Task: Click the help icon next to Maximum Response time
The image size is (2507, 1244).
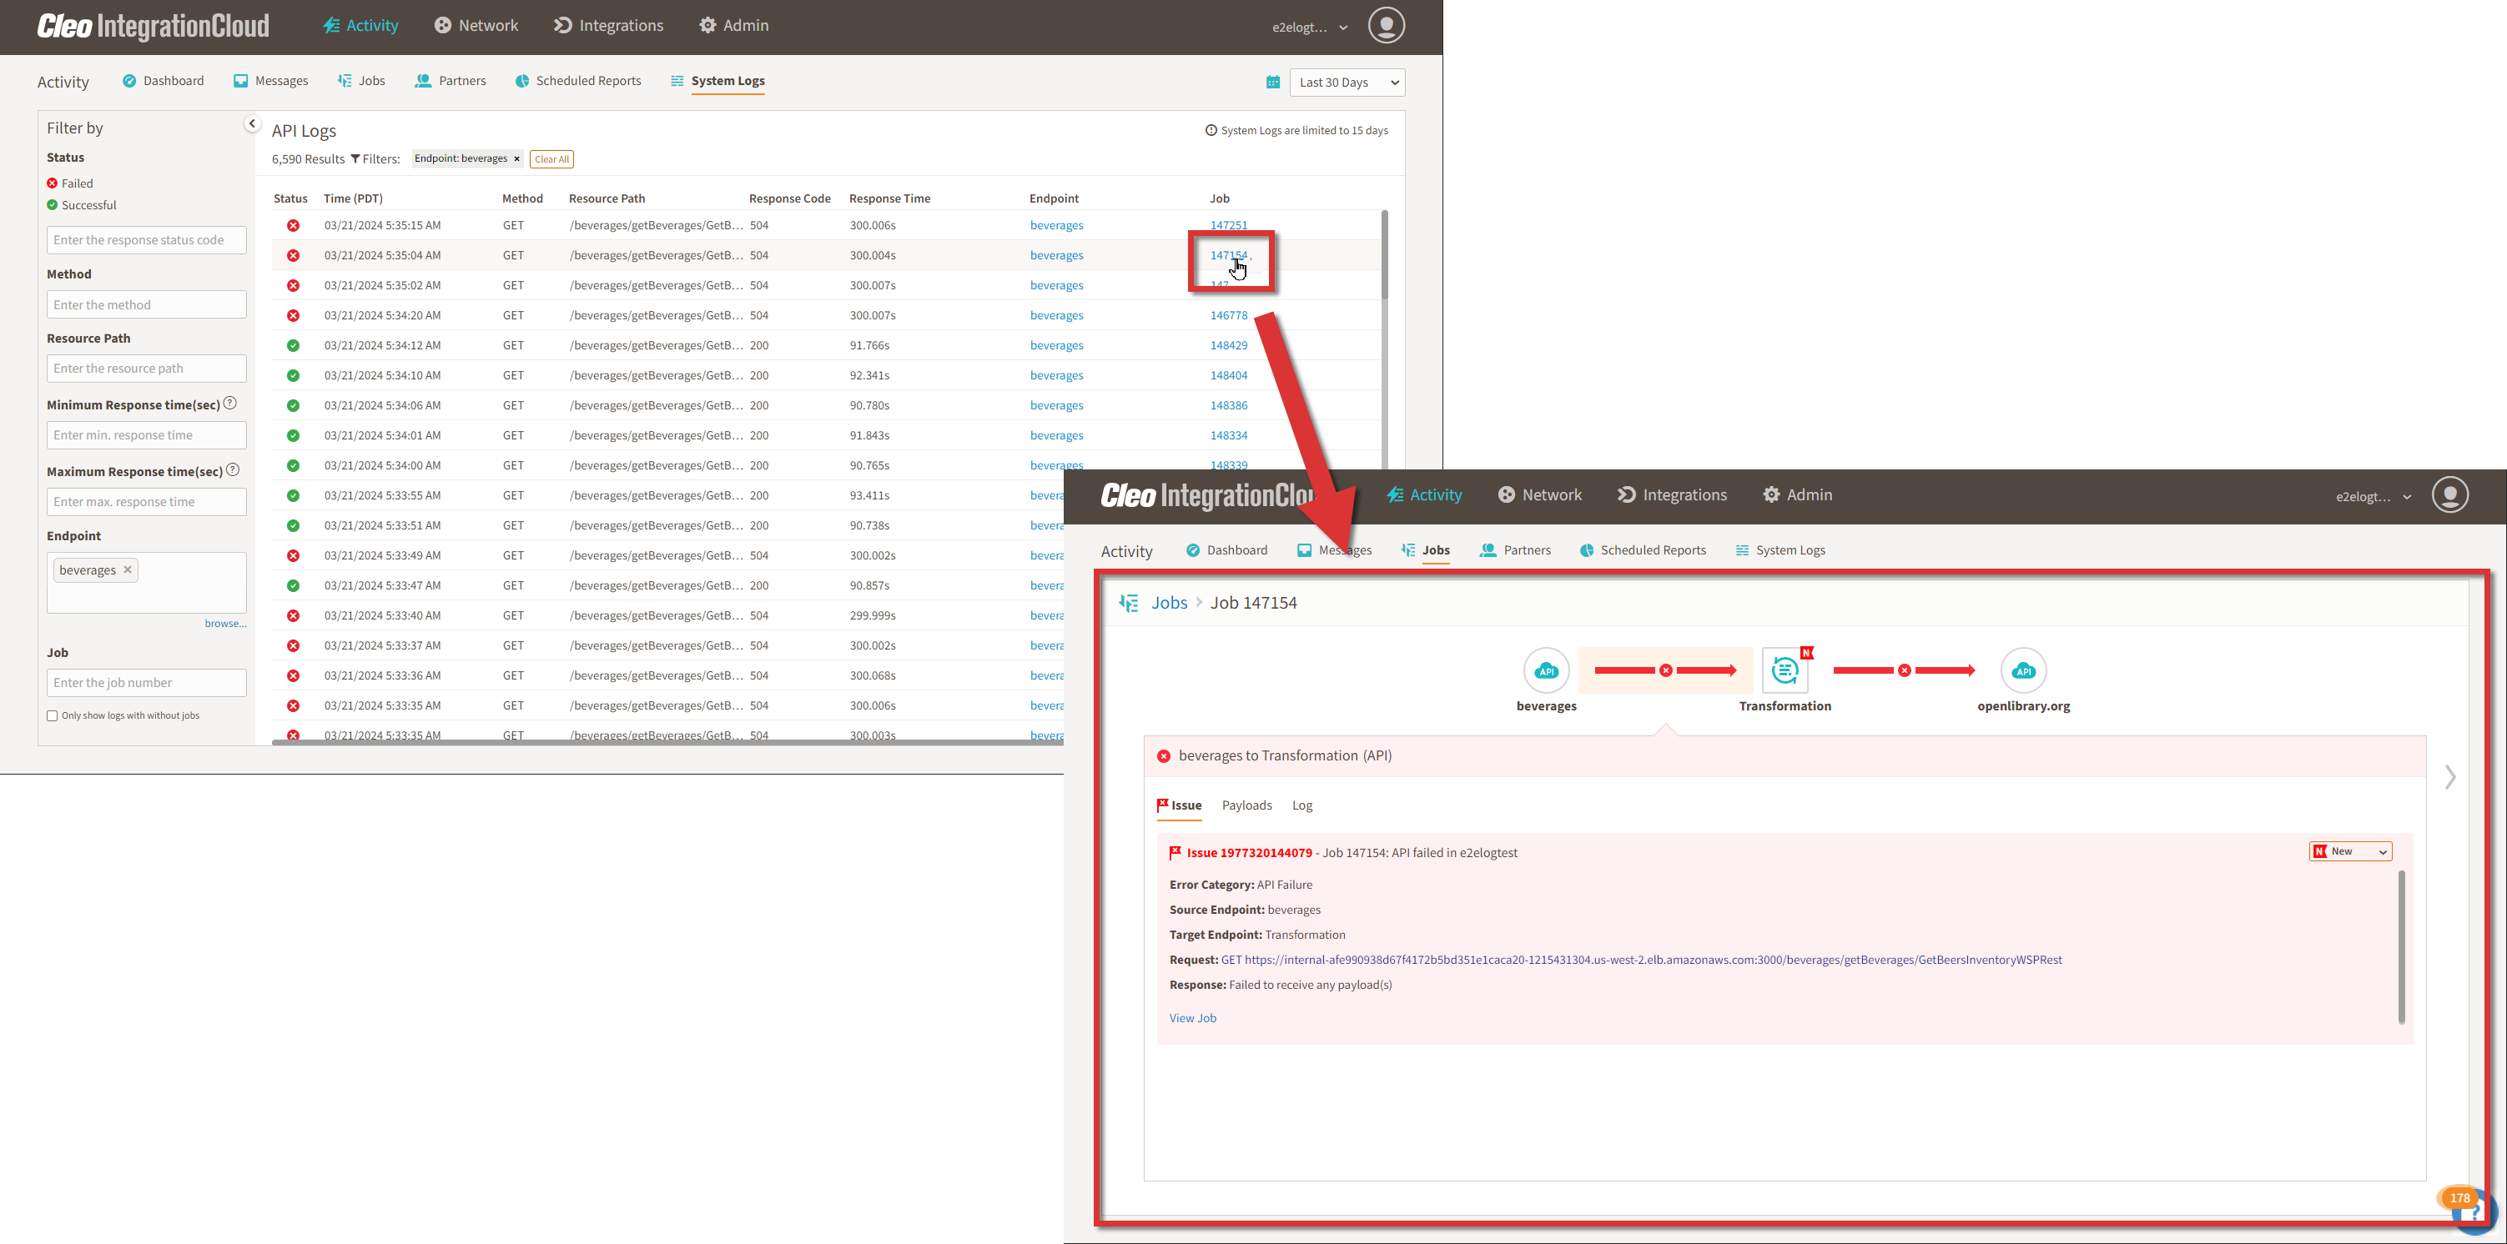Action: tap(233, 471)
